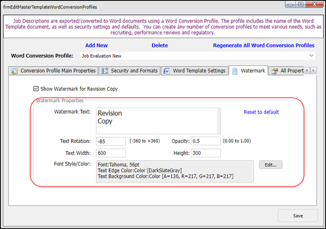Click the 'Height:' label
This screenshot has height=229, width=326.
[x=182, y=153]
